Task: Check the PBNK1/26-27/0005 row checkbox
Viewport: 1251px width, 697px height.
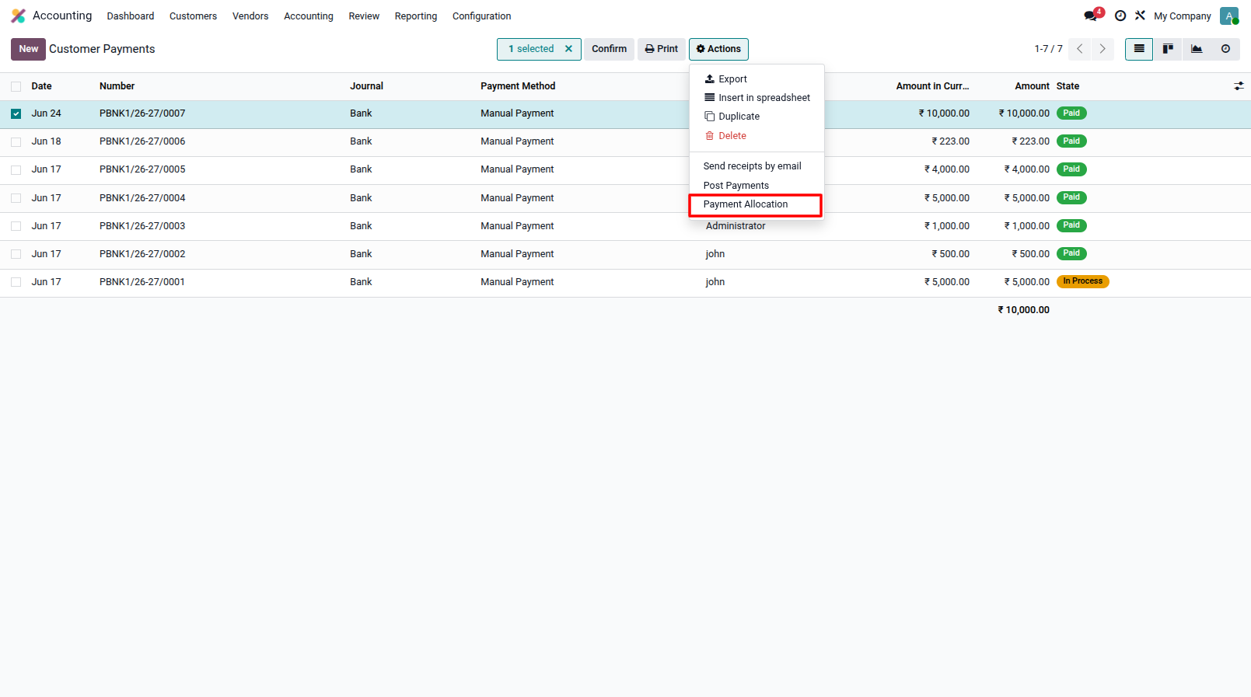Action: coord(16,169)
